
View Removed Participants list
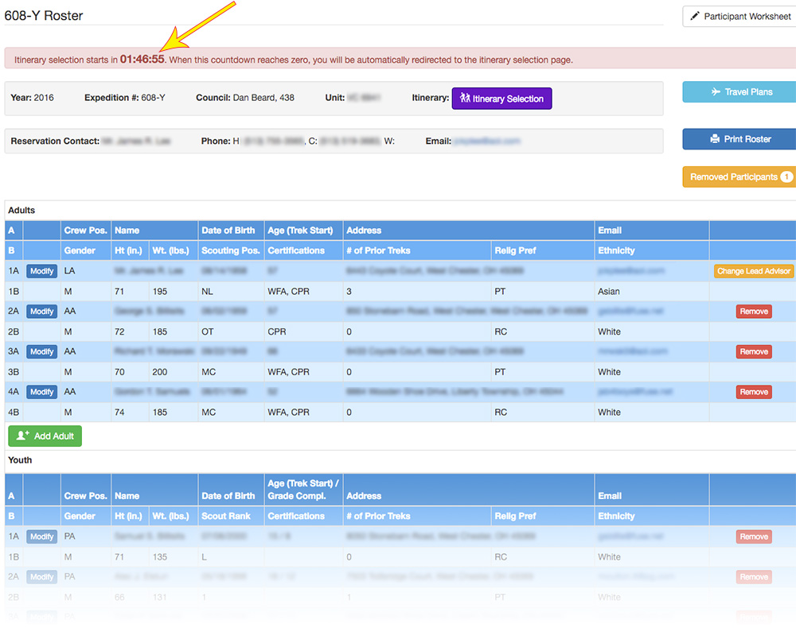pyautogui.click(x=740, y=177)
